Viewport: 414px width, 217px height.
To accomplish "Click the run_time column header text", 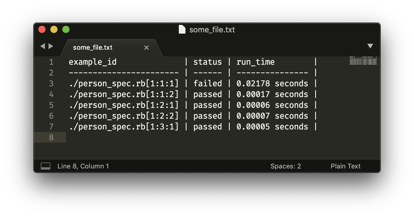I will 255,62.
